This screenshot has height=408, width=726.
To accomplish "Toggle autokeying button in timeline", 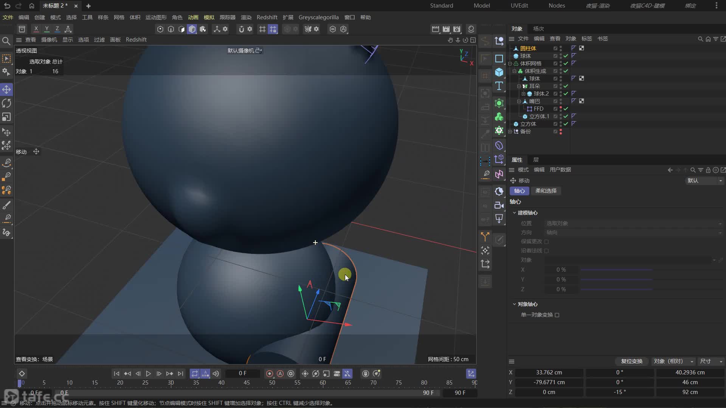I will tap(280, 374).
